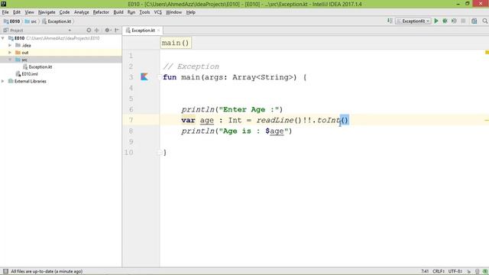The width and height of the screenshot is (489, 275).
Task: Click the Project panel view icon
Action: pyautogui.click(x=5, y=31)
